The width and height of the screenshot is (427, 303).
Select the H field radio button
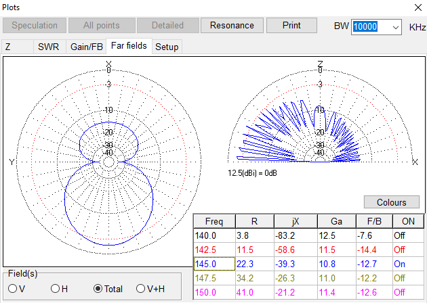pos(56,289)
